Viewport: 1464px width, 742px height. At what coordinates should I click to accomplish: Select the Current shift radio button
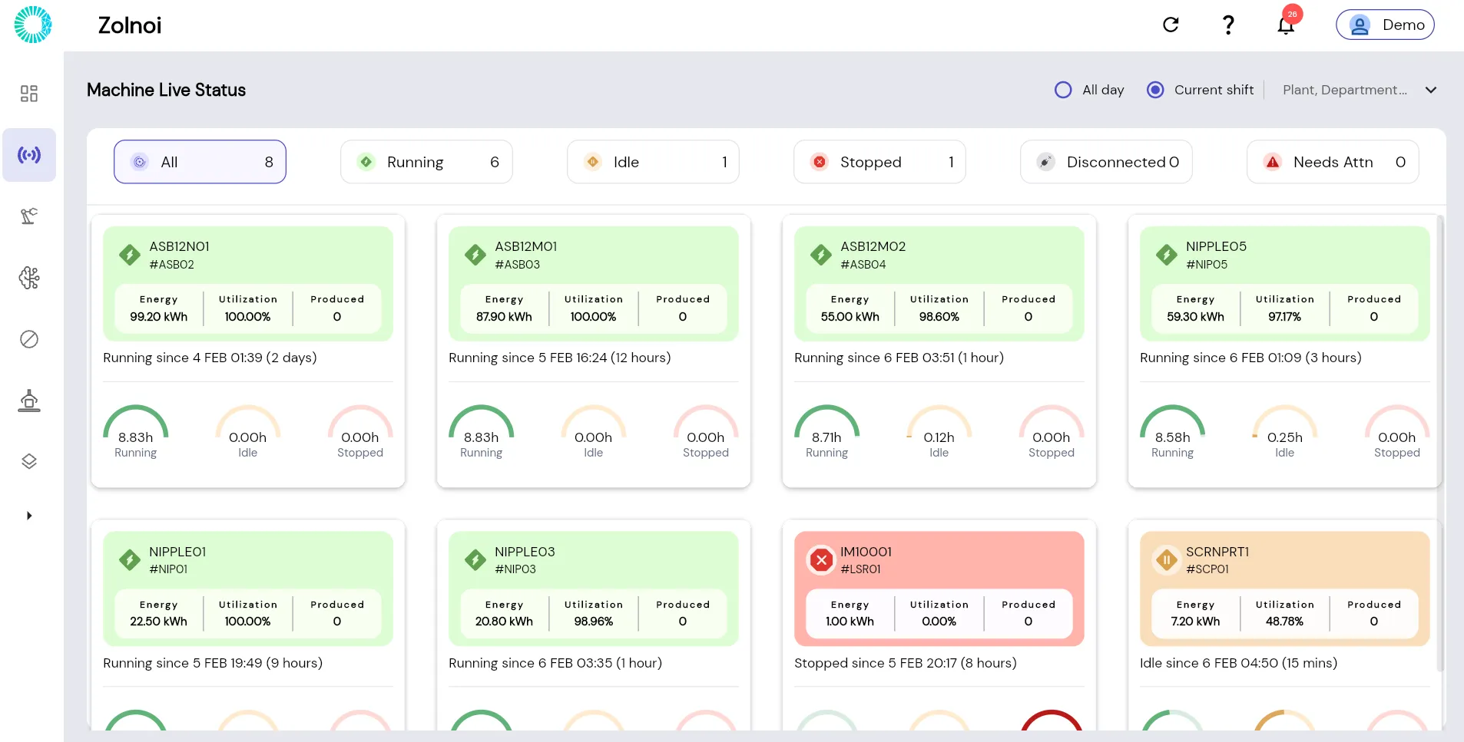[x=1155, y=90]
